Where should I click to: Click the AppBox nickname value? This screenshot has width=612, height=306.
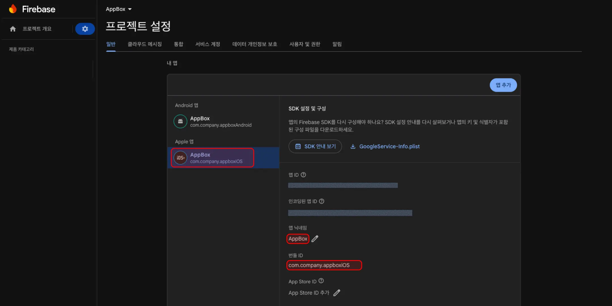[x=298, y=239]
